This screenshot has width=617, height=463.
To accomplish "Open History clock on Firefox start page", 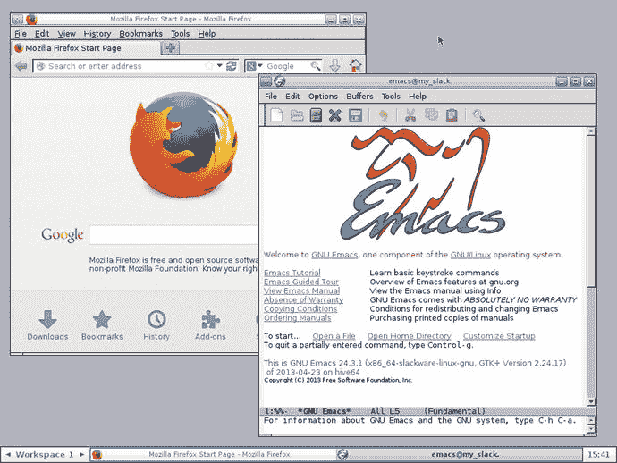I will [156, 325].
